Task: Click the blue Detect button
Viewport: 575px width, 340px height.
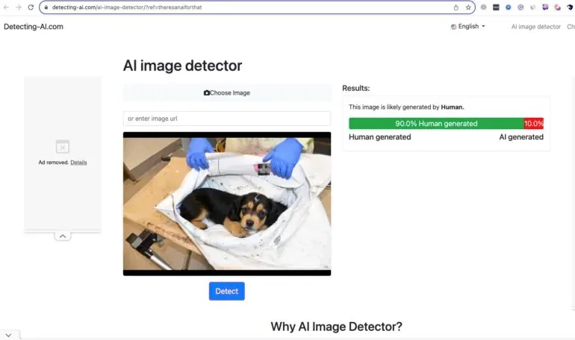Action: [226, 291]
